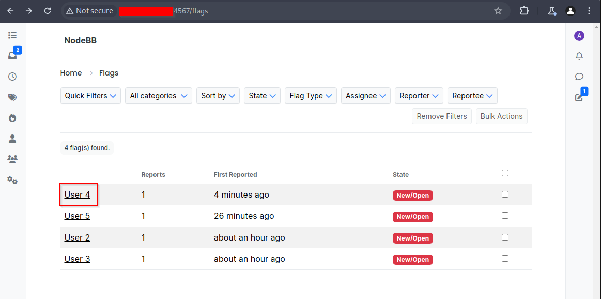Click the NodeBB site title
The width and height of the screenshot is (601, 299).
[x=80, y=40]
